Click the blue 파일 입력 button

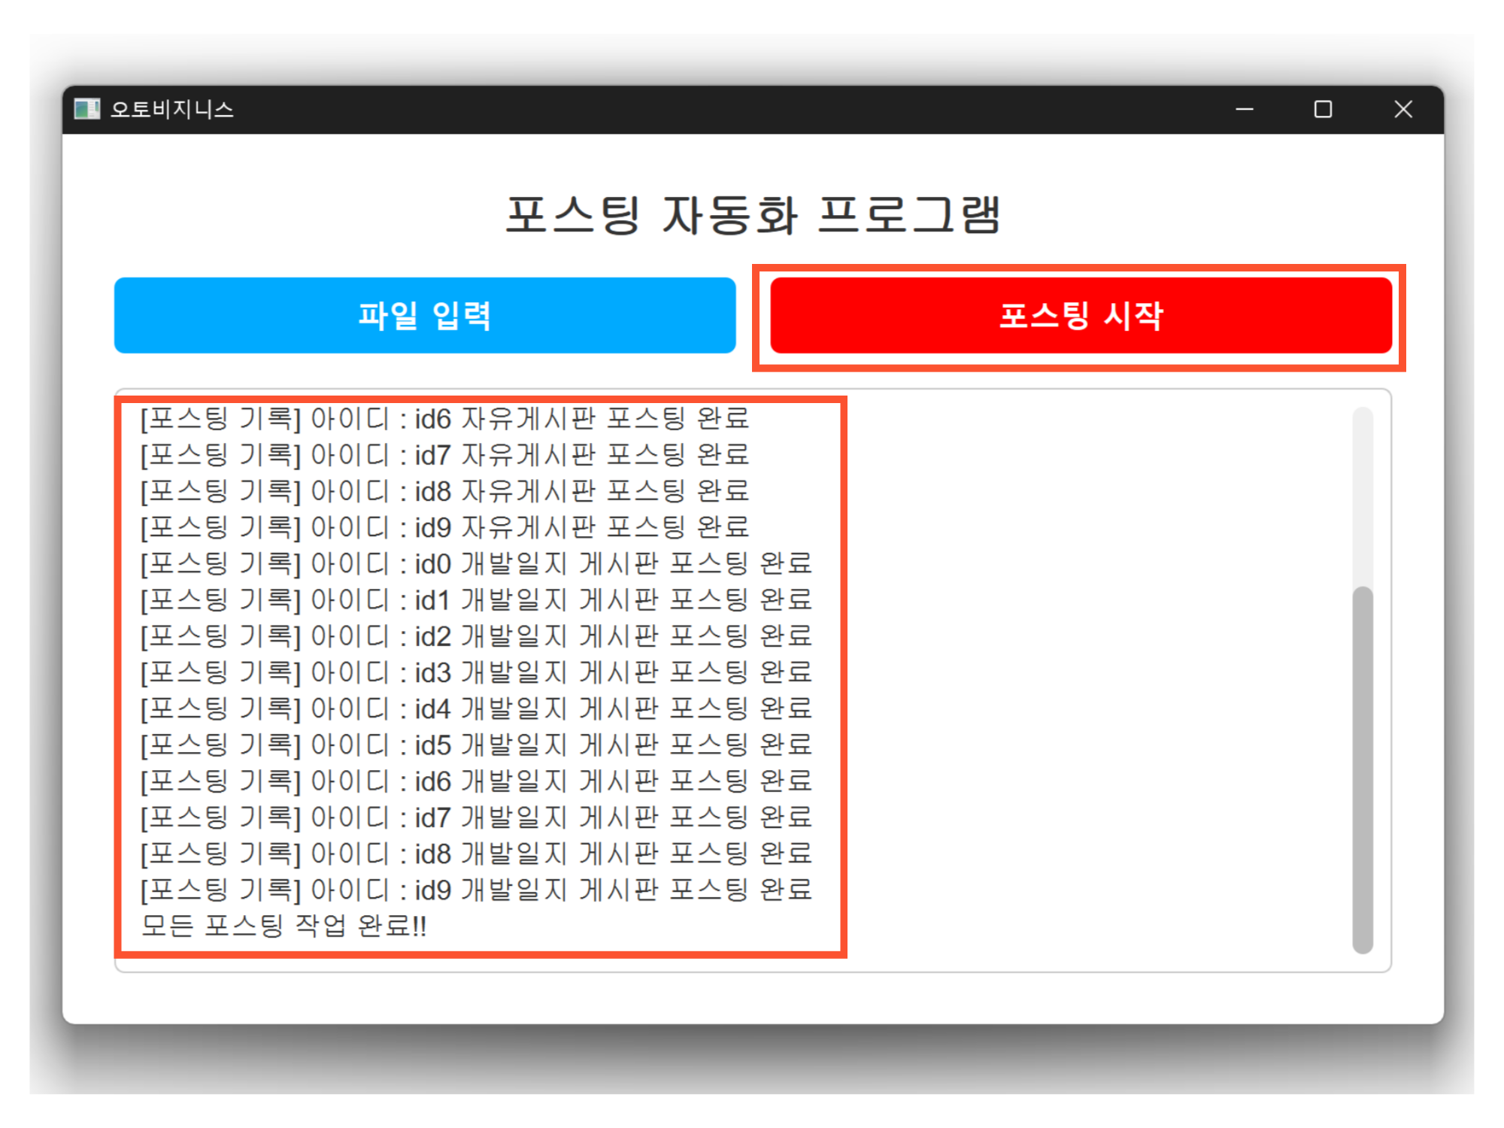pyautogui.click(x=425, y=315)
